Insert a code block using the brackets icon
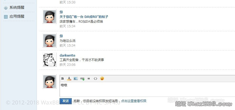 click(95, 79)
